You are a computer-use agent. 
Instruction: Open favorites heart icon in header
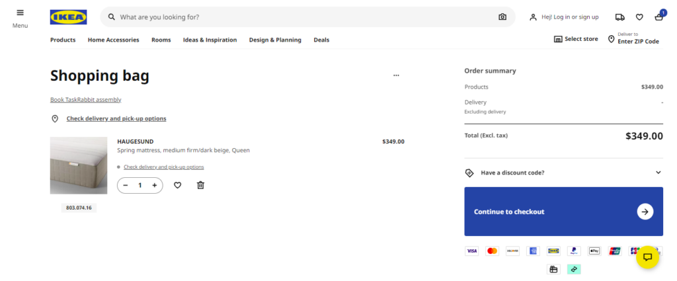click(x=639, y=17)
